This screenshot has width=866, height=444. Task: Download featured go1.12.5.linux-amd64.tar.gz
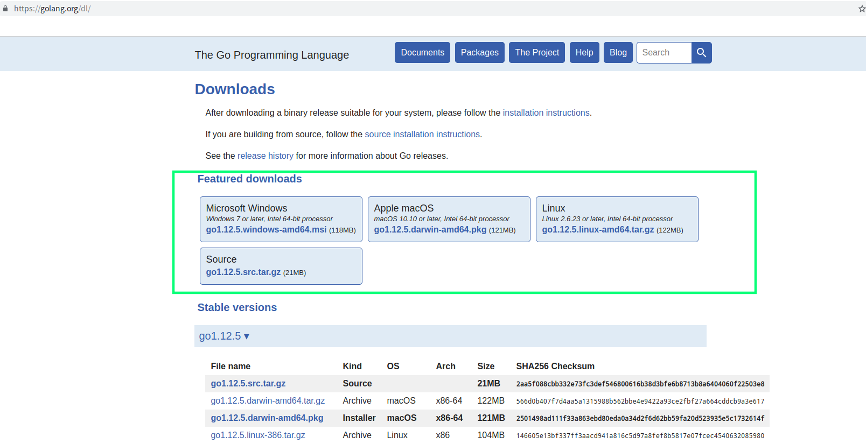click(598, 230)
